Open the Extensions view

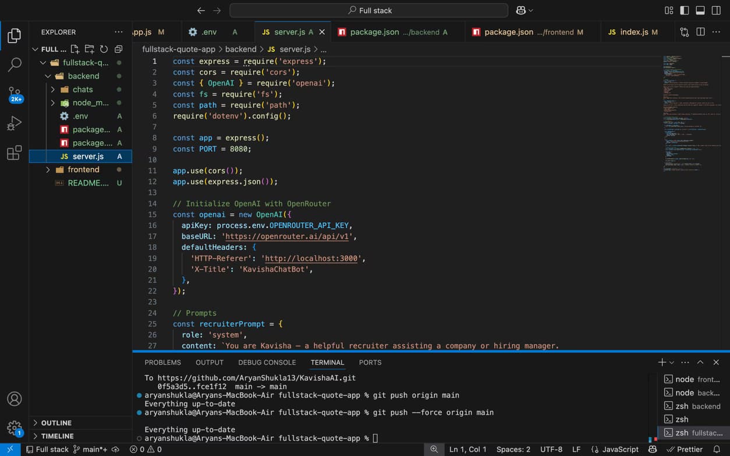click(x=14, y=153)
